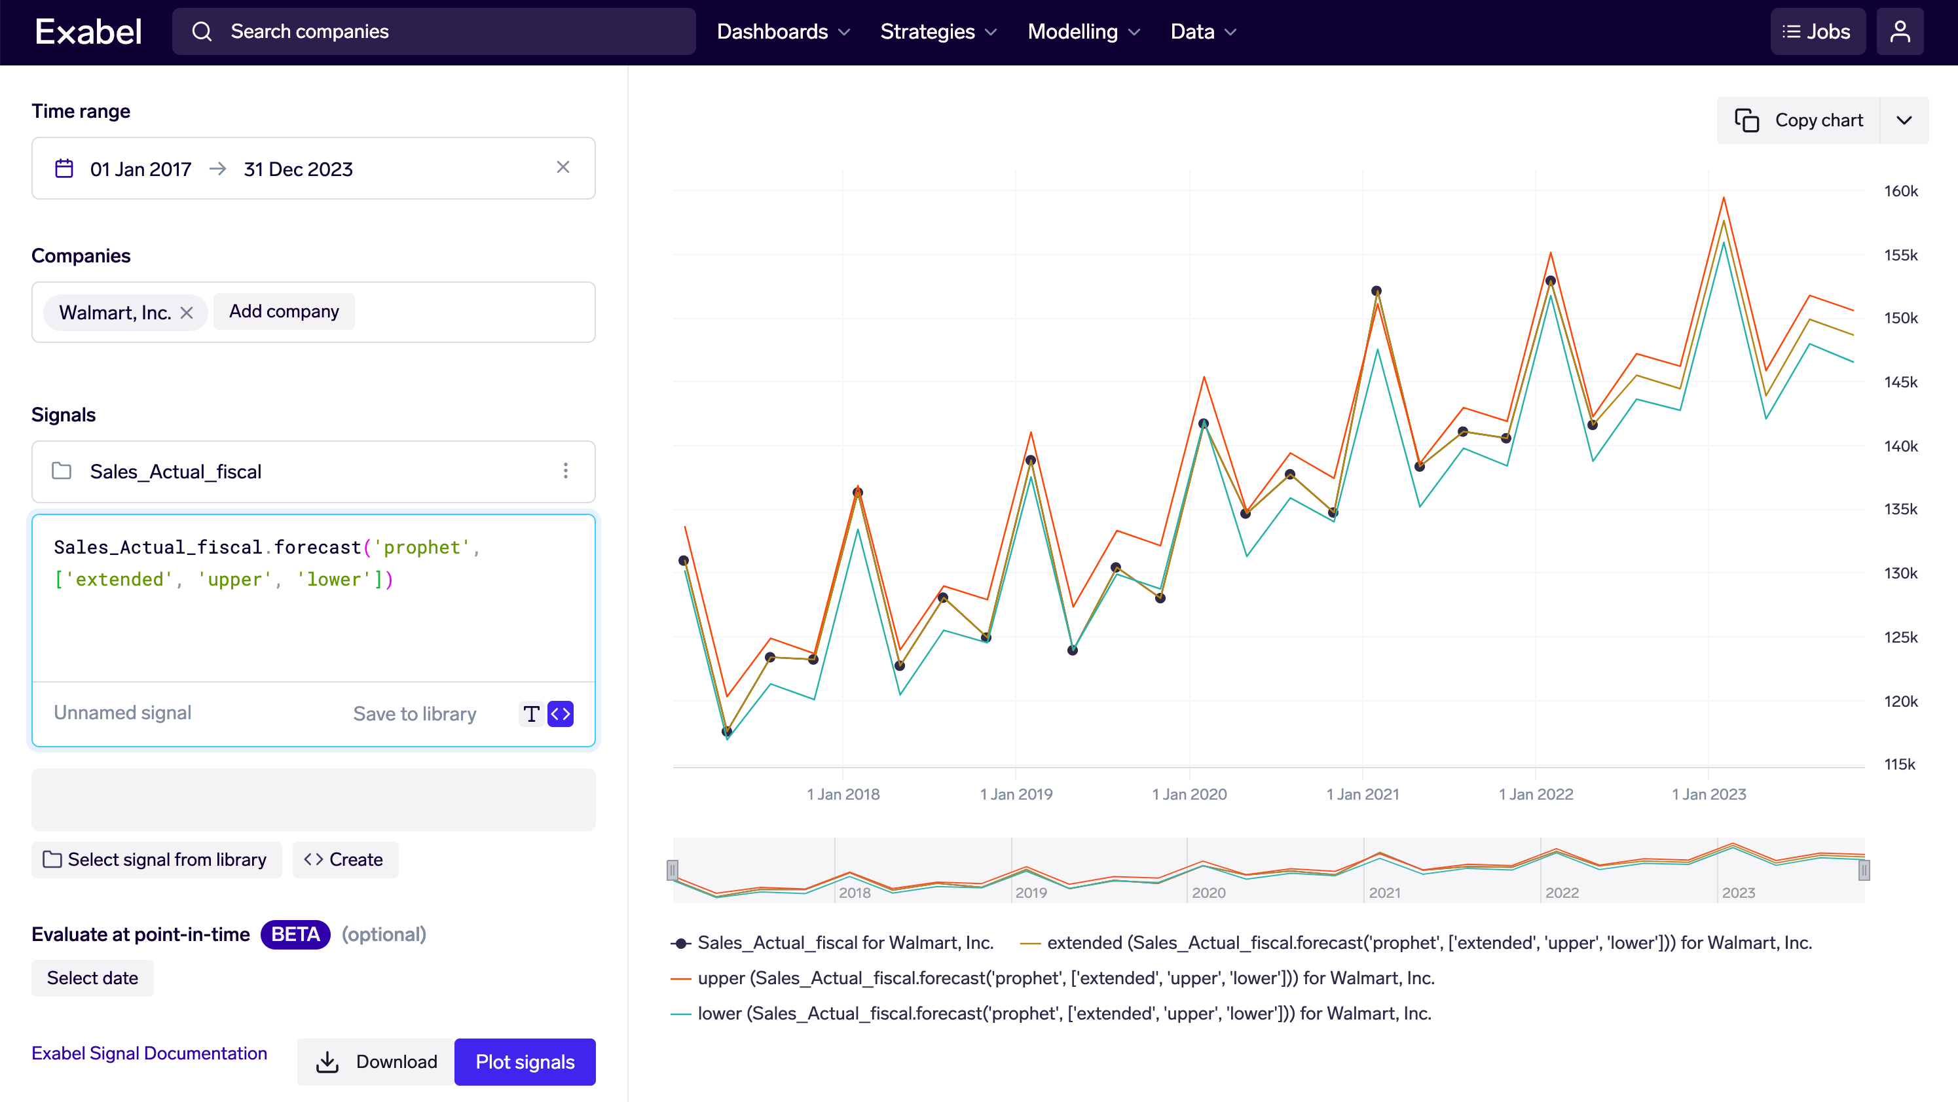Click Add company button

(x=284, y=311)
